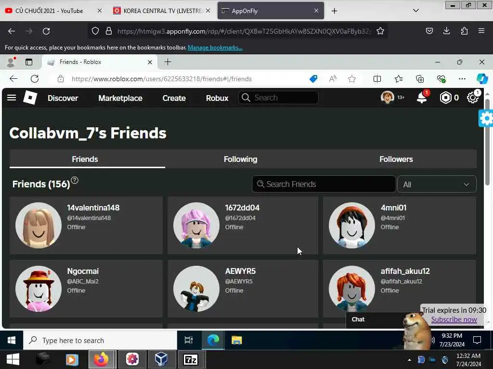Open Edge shopping price tag icon
Viewport: 493px width, 369px height.
pyautogui.click(x=313, y=79)
